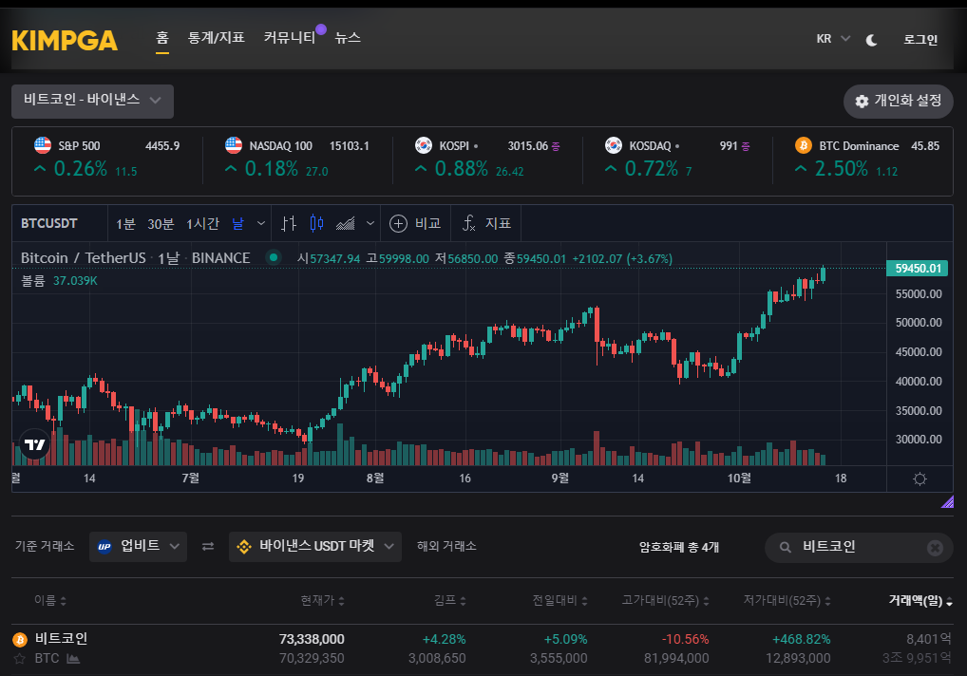Expand the chart style dropdown arrow
The image size is (967, 676).
[370, 223]
